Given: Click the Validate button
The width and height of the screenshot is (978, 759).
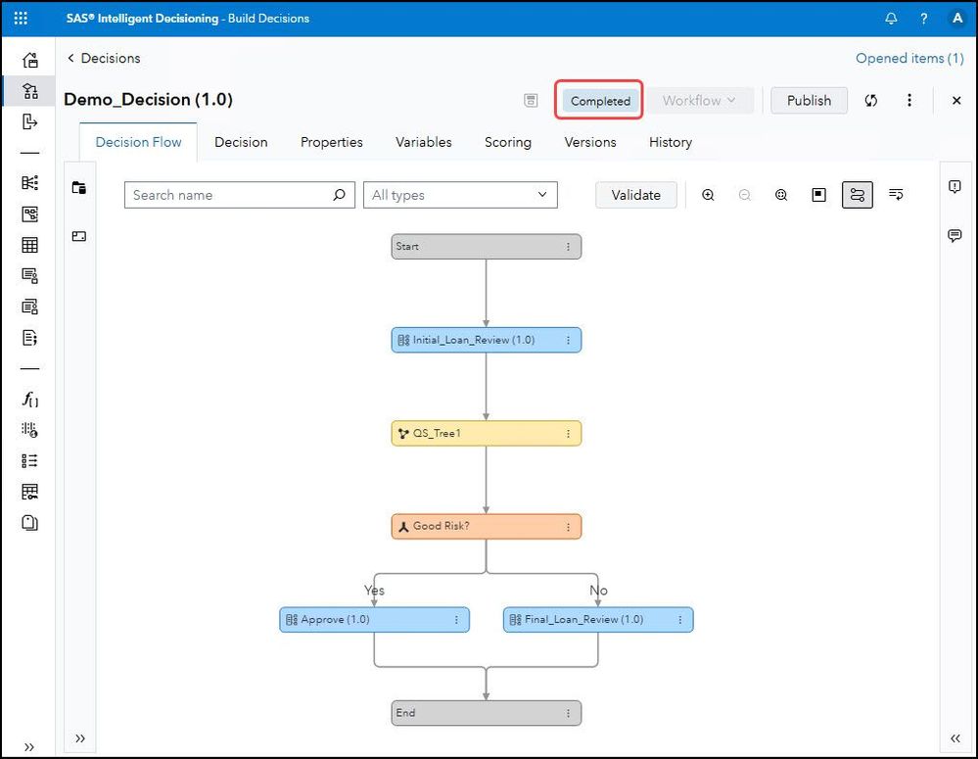Looking at the screenshot, I should [635, 195].
